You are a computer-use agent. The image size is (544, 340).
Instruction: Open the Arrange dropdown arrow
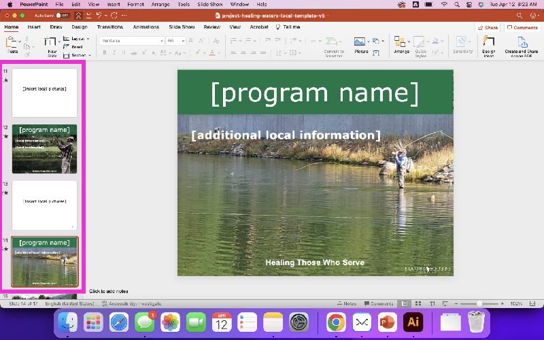tap(409, 41)
